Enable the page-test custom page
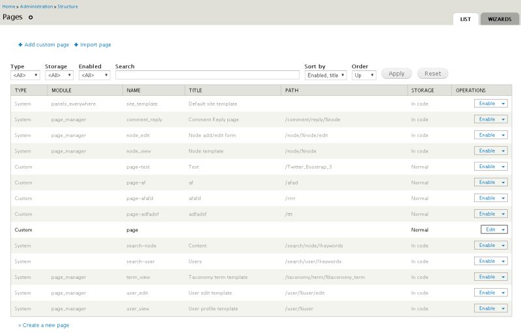The image size is (521, 333). [x=486, y=166]
